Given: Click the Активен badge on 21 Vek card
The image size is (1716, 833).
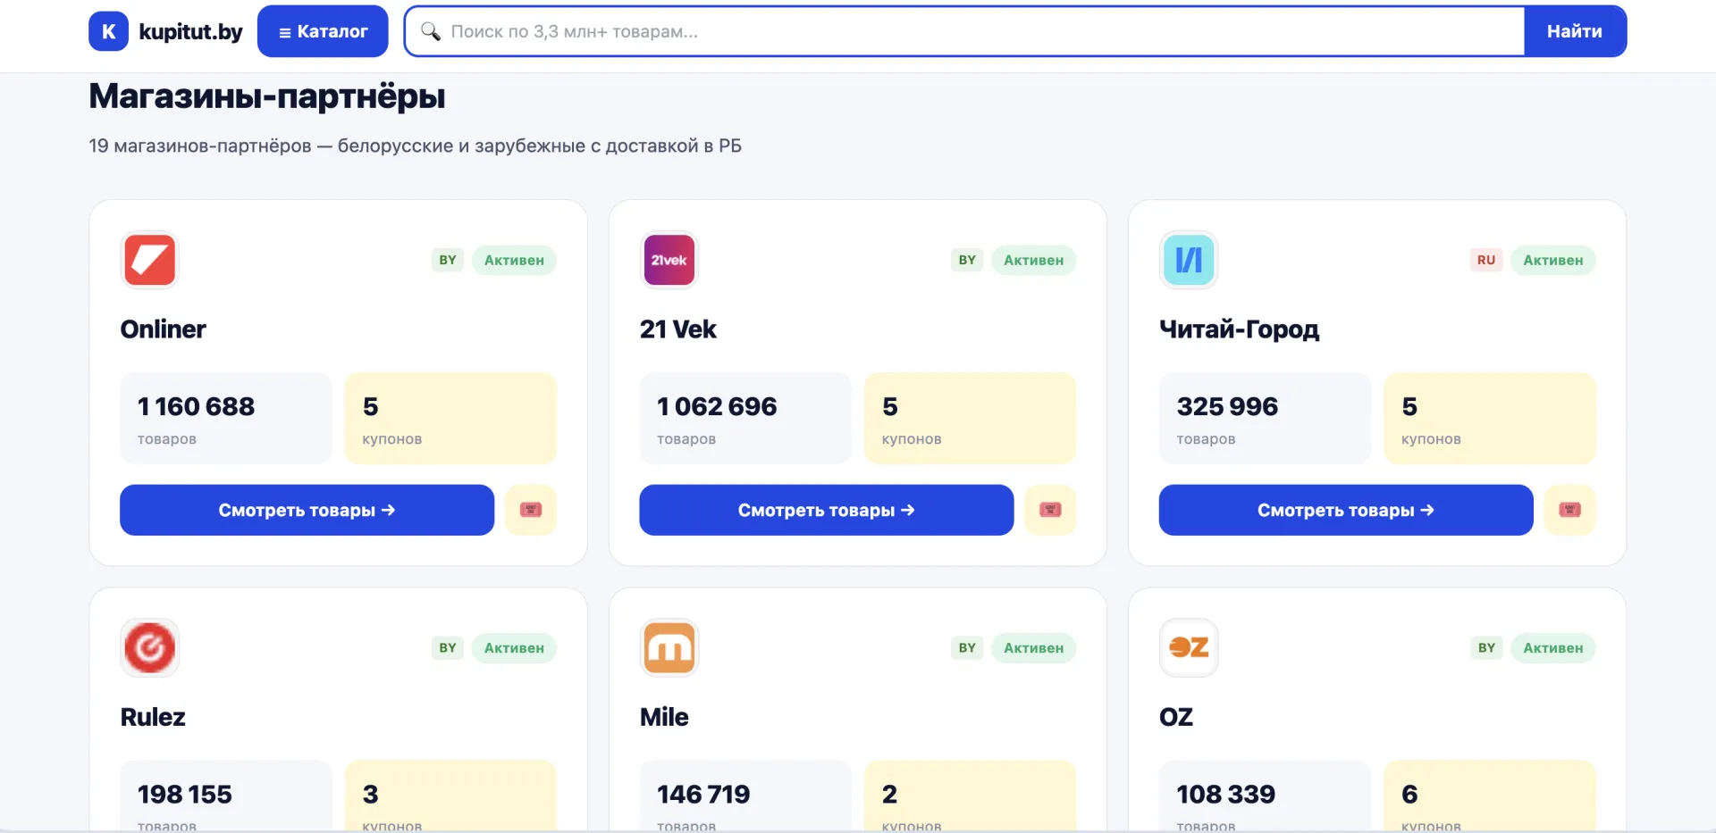Looking at the screenshot, I should 1033,260.
